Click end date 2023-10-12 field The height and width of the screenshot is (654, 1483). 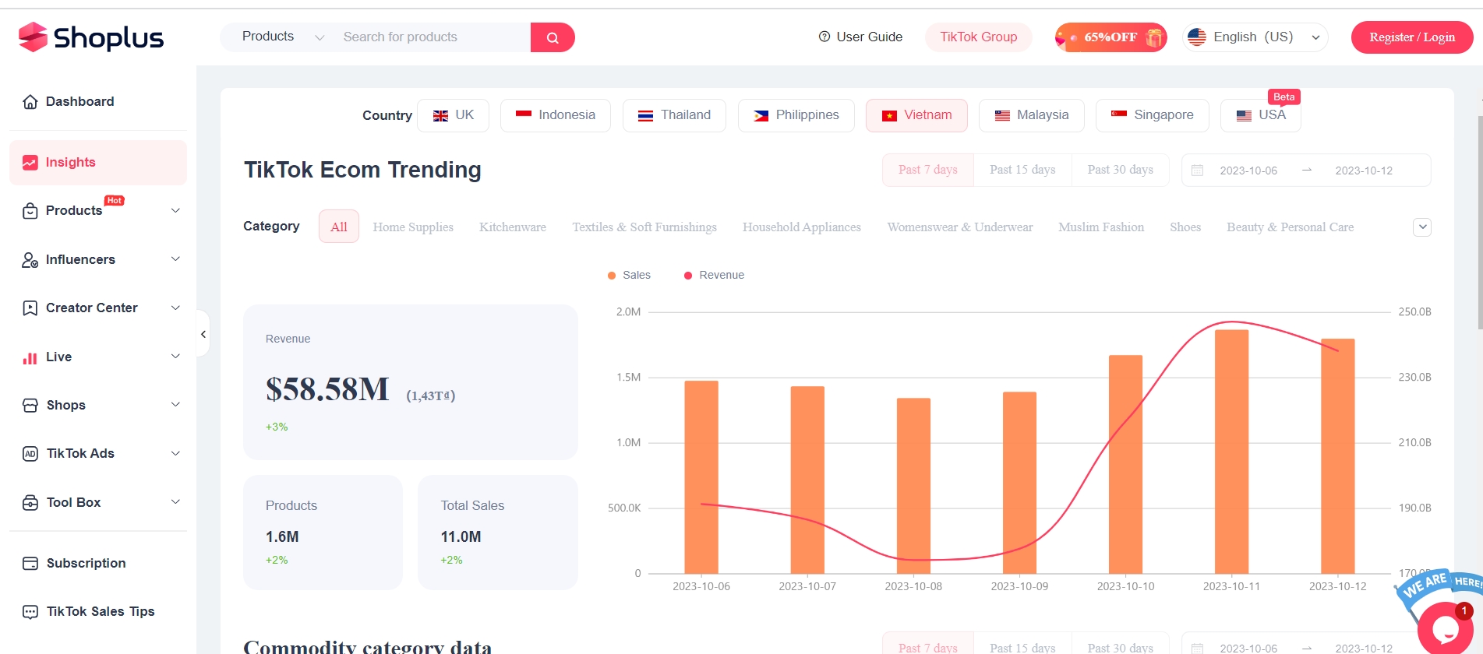click(x=1364, y=171)
